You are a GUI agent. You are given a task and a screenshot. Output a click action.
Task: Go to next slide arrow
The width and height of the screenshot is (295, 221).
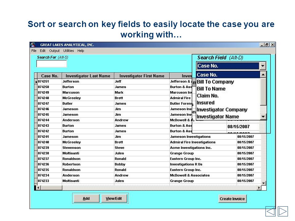click(283, 211)
